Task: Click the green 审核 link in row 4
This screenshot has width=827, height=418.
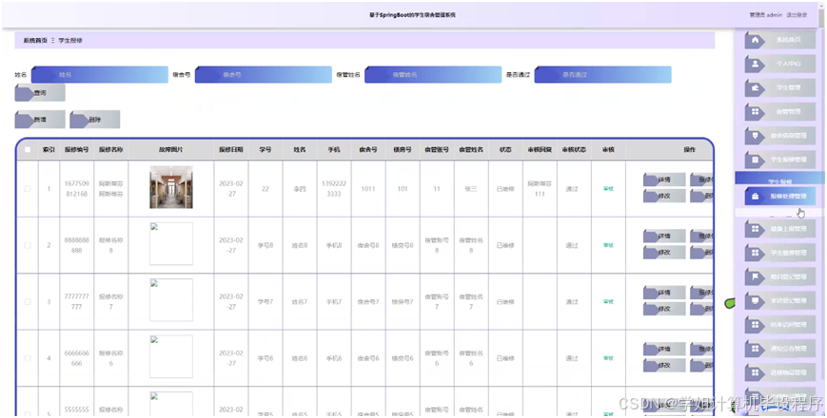Action: pyautogui.click(x=608, y=358)
